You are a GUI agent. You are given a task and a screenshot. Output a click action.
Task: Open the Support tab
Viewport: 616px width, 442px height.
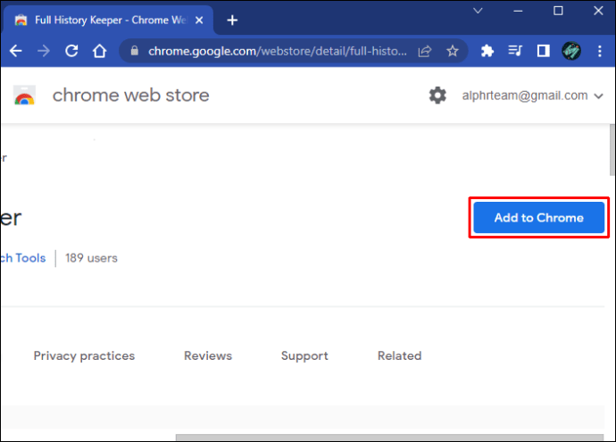[304, 356]
